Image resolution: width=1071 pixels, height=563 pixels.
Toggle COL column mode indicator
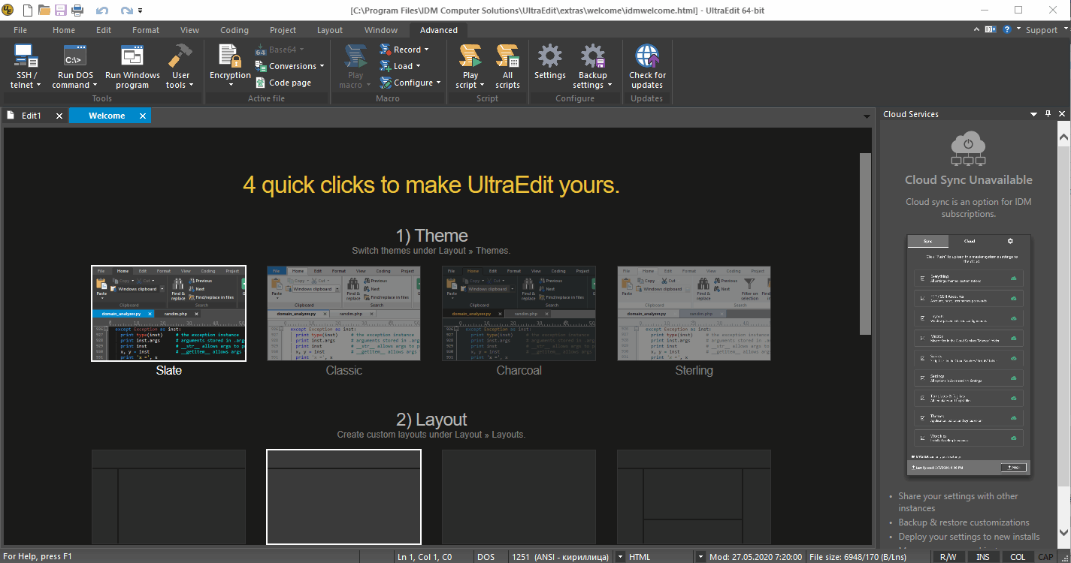[x=1017, y=557]
